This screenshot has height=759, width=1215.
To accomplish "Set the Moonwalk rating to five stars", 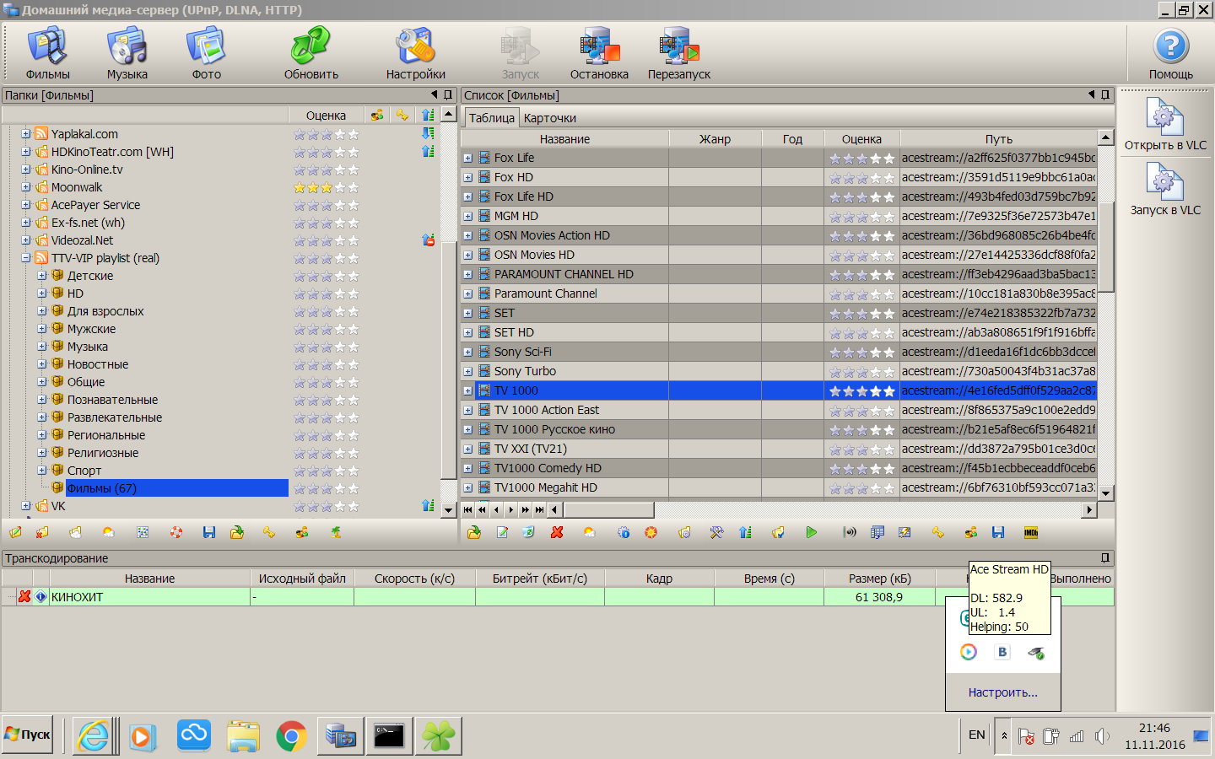I will [354, 187].
